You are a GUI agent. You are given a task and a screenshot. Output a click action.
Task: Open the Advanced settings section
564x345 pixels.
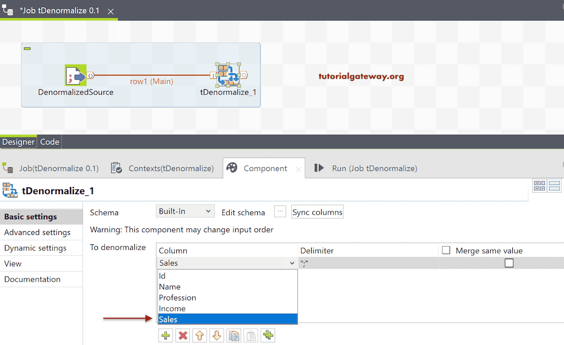tap(38, 232)
